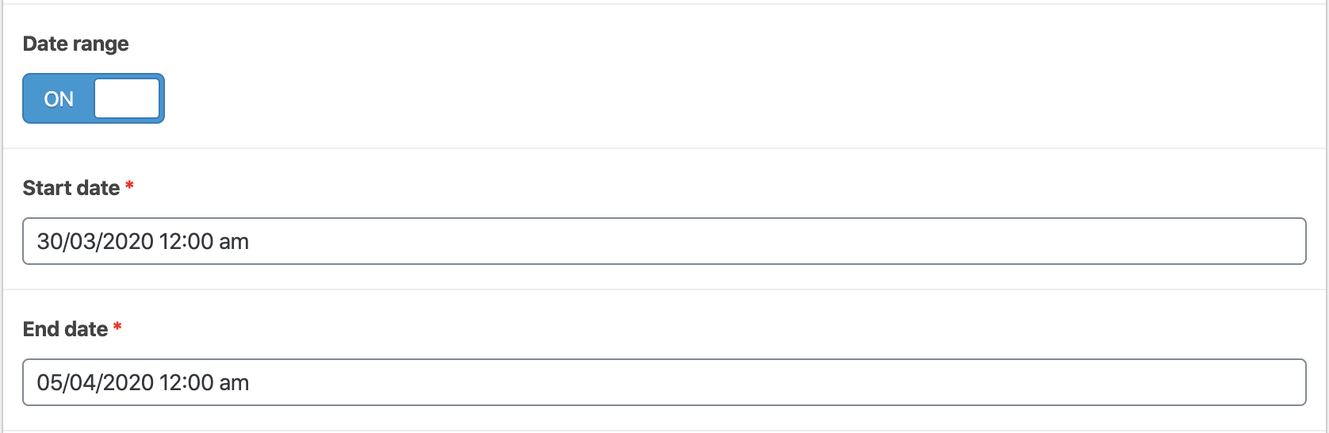The image size is (1329, 433).
Task: Click the 12:00 time in End date field
Action: pos(186,382)
